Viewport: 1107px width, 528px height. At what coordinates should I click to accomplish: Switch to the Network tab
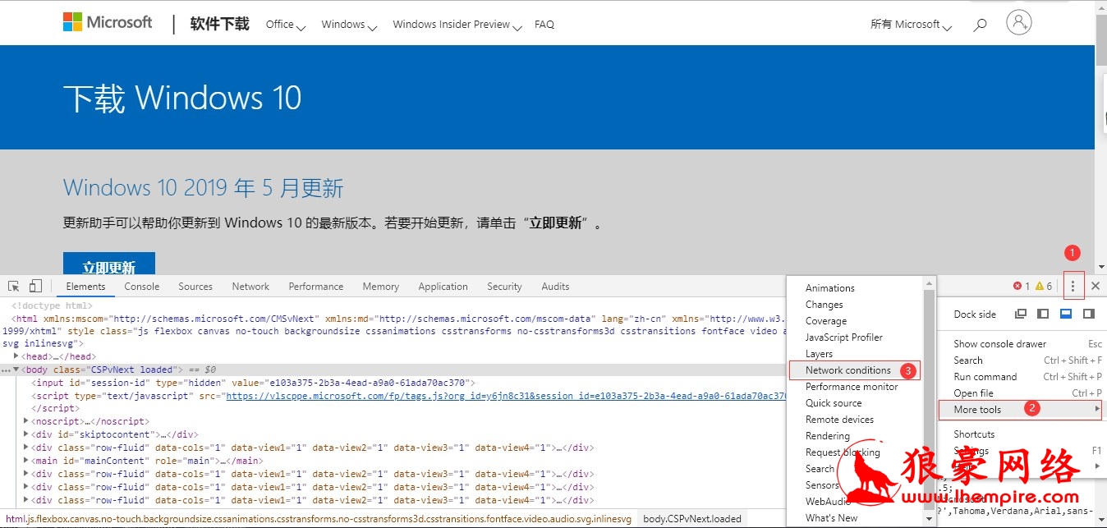click(x=250, y=286)
